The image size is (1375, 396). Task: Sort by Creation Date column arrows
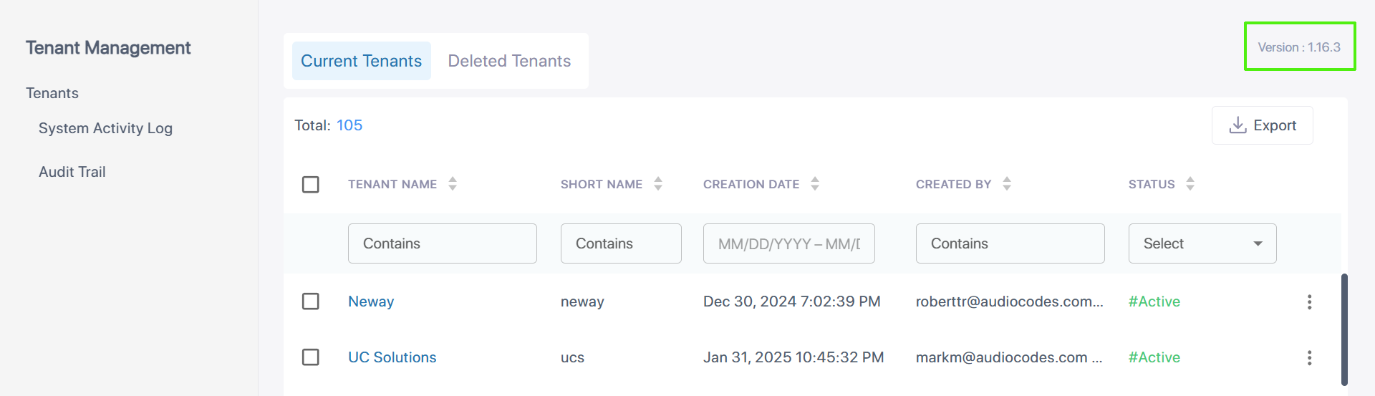(x=815, y=184)
